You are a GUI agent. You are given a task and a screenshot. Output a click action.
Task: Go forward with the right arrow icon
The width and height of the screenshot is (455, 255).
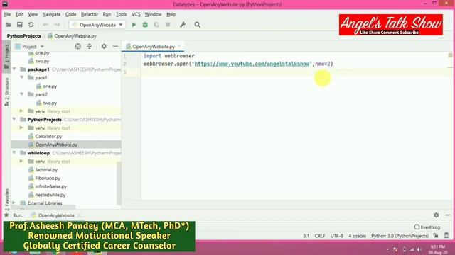[x=57, y=25]
